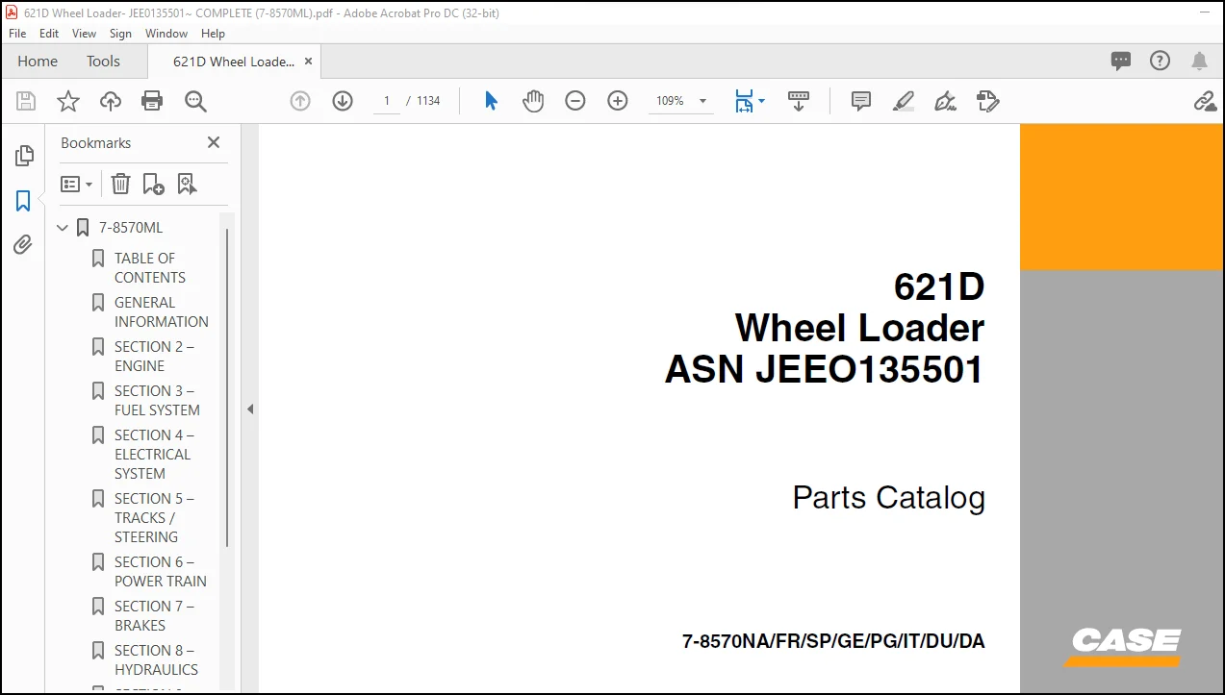Image resolution: width=1225 pixels, height=695 pixels.
Task: Open the read mode keyboard-scroll icon
Action: 799,101
